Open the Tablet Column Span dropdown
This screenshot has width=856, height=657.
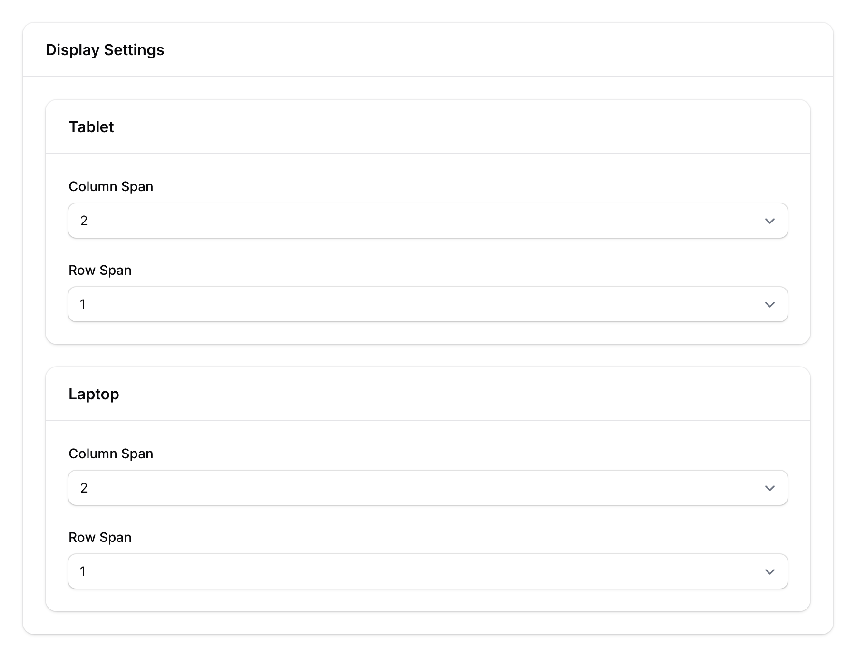(428, 221)
